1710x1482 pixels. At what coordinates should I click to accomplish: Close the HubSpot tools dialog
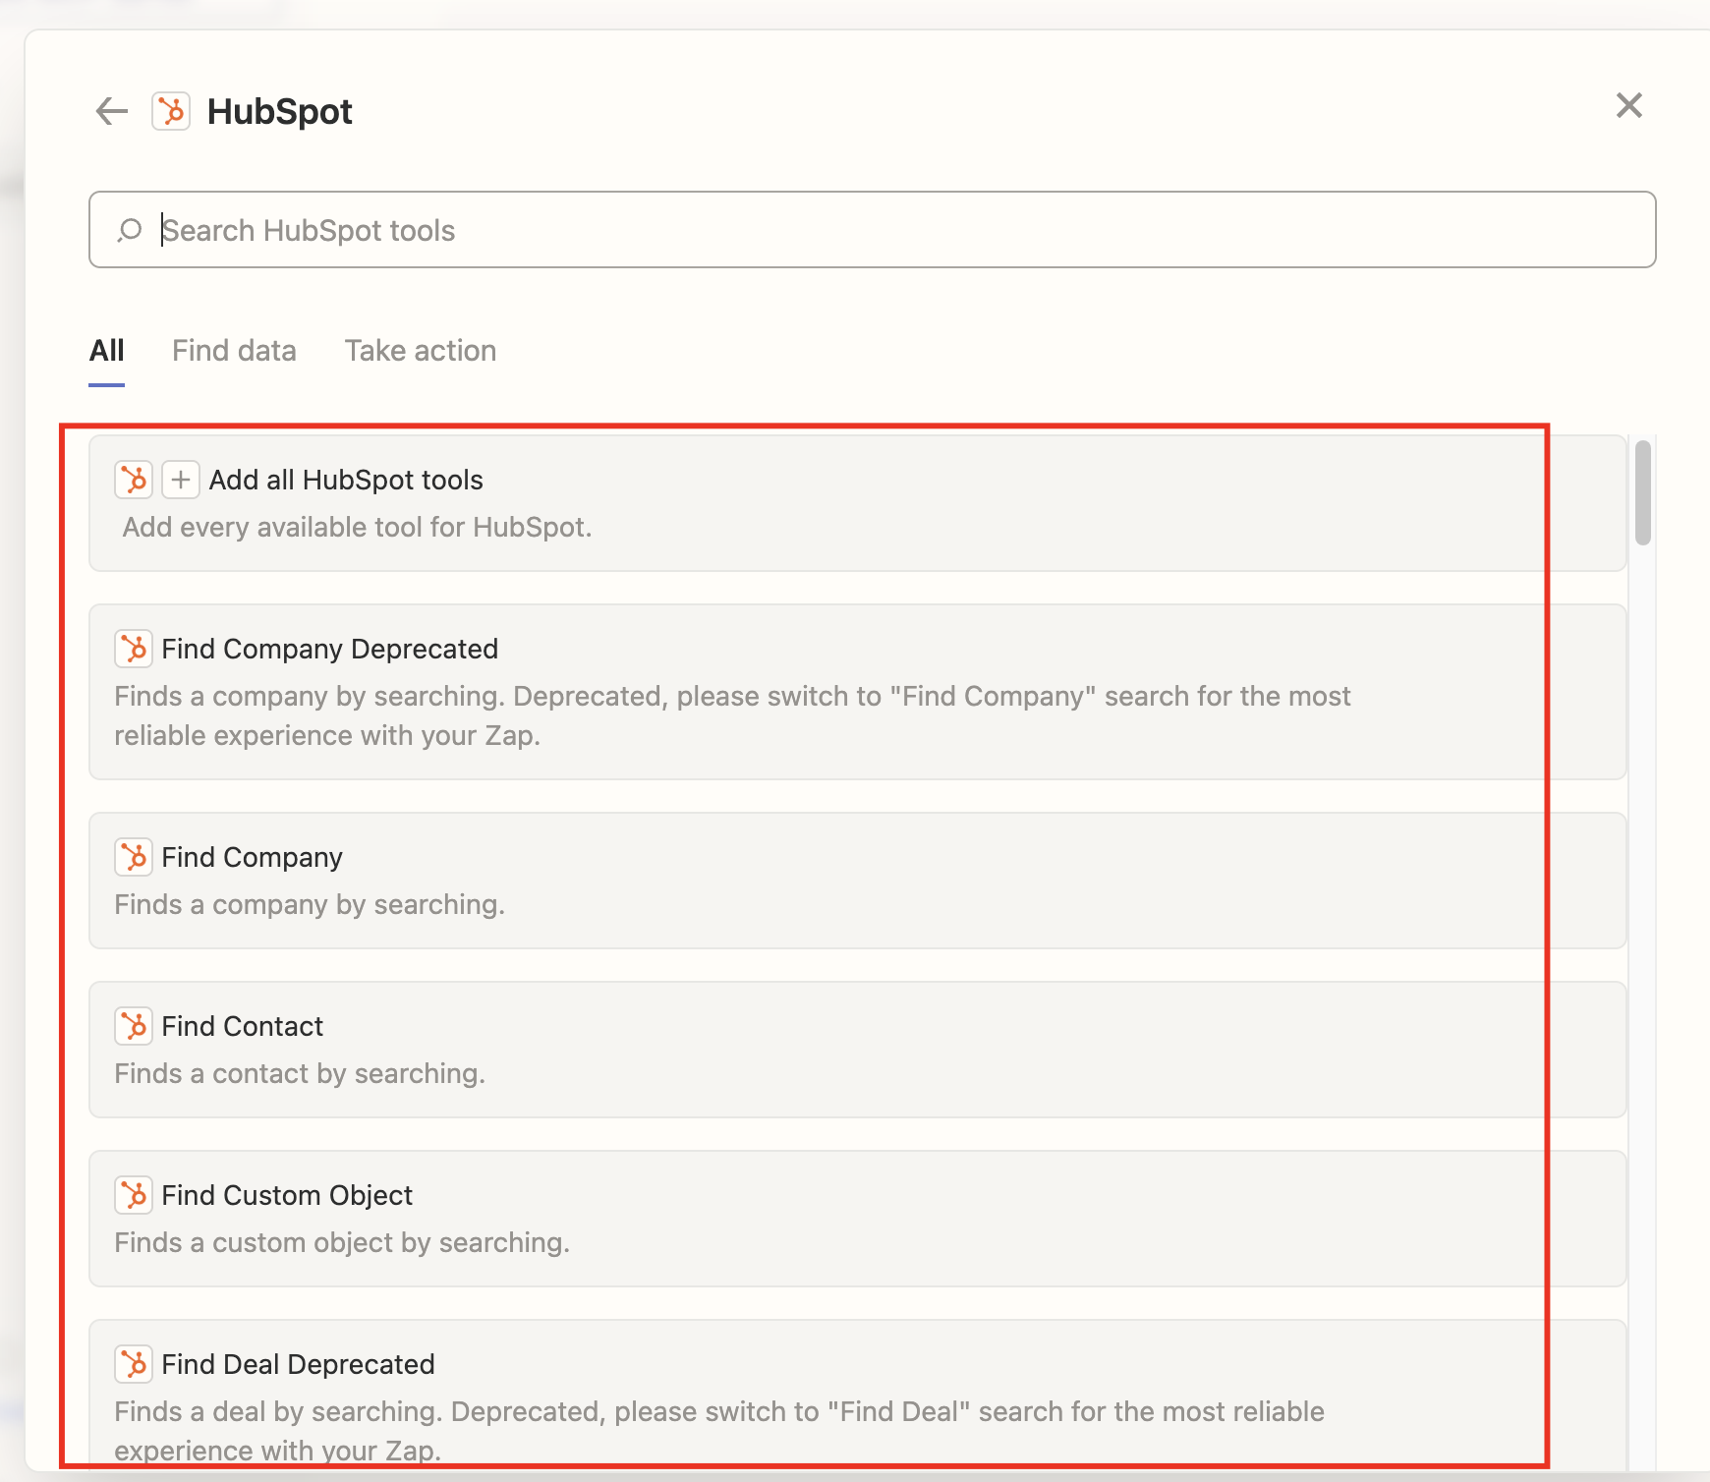[1629, 105]
